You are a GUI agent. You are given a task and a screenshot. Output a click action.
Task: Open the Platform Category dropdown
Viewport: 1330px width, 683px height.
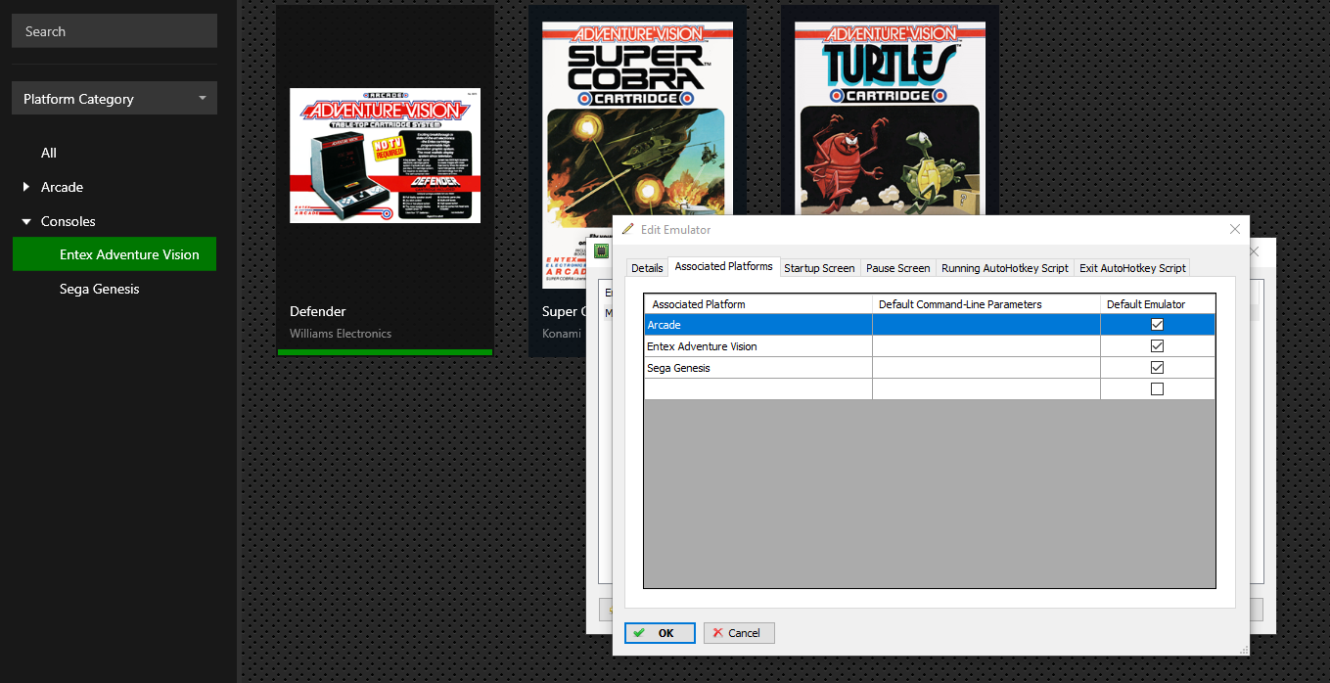[x=115, y=99]
